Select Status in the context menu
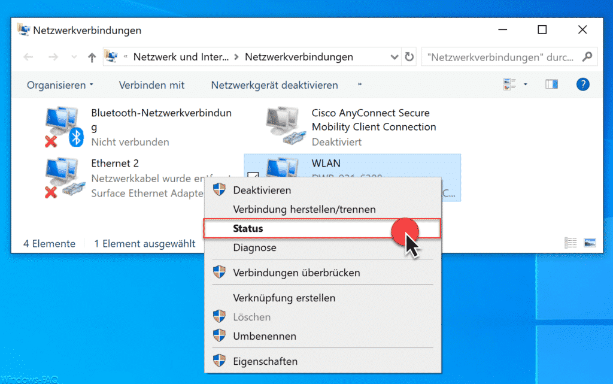 click(x=322, y=228)
